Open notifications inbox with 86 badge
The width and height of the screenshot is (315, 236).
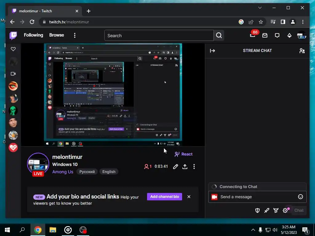coord(253,35)
